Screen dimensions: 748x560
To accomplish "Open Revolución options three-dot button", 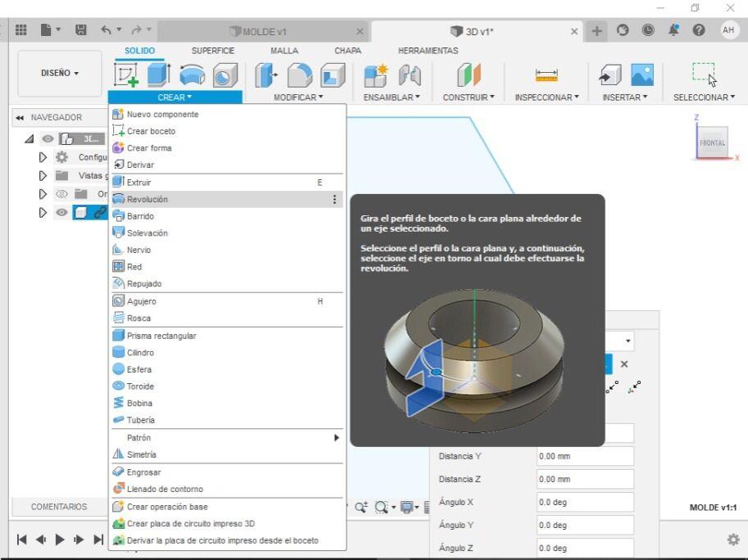I will pos(334,199).
